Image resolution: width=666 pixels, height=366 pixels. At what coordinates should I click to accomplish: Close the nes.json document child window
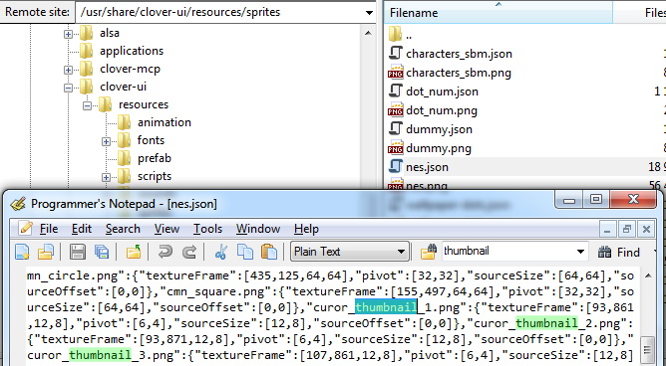646,229
